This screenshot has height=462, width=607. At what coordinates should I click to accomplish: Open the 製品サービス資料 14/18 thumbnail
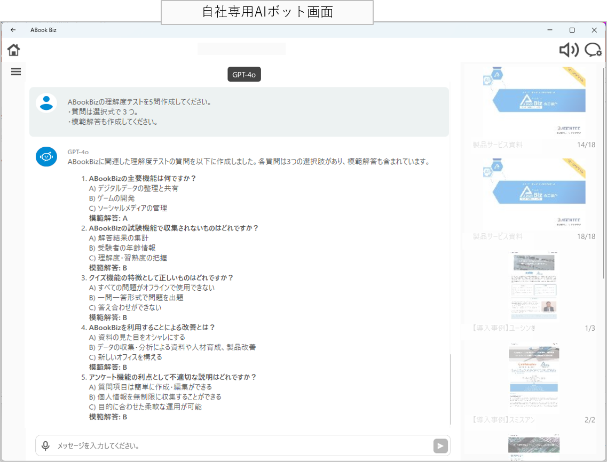pyautogui.click(x=534, y=101)
